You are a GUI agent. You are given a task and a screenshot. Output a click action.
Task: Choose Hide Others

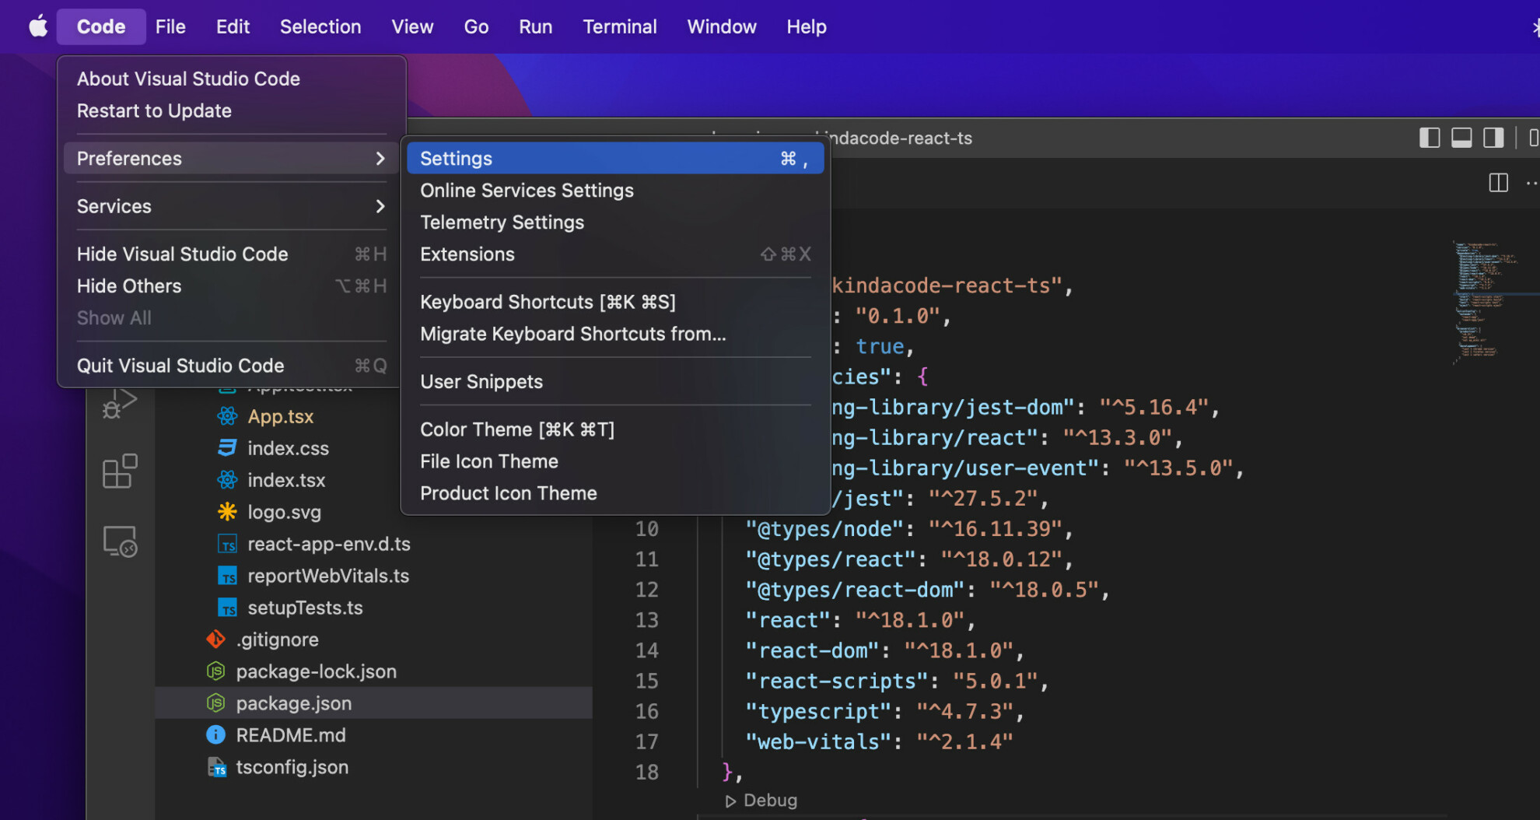232,286
